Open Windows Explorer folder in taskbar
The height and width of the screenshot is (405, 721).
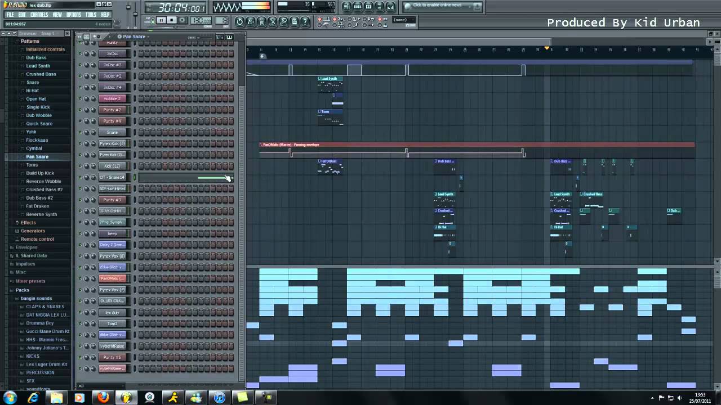(56, 398)
